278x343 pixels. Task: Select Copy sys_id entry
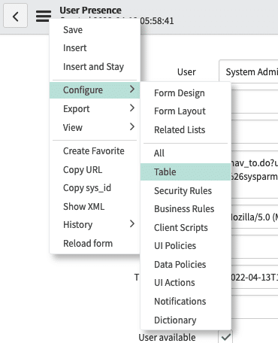coord(95,188)
